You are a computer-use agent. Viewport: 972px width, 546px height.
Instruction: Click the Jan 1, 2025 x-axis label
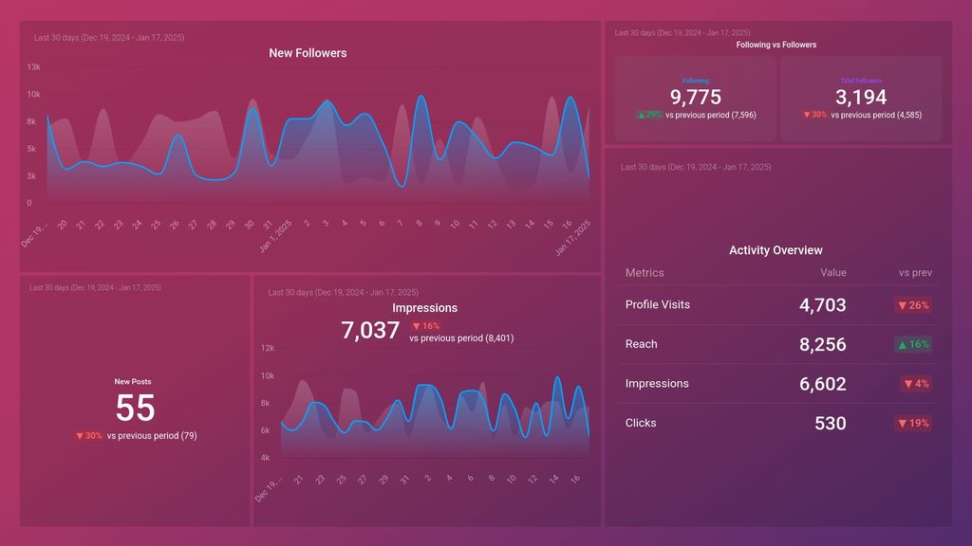[x=275, y=237]
